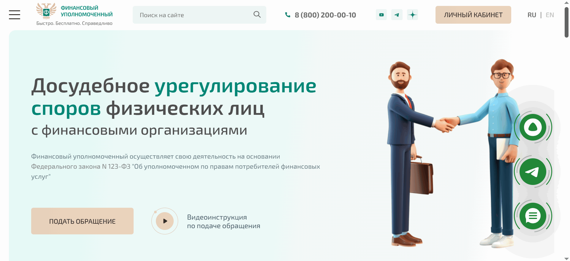Click the floating green drop-shaped chat button
The height and width of the screenshot is (261, 570).
coord(533,127)
